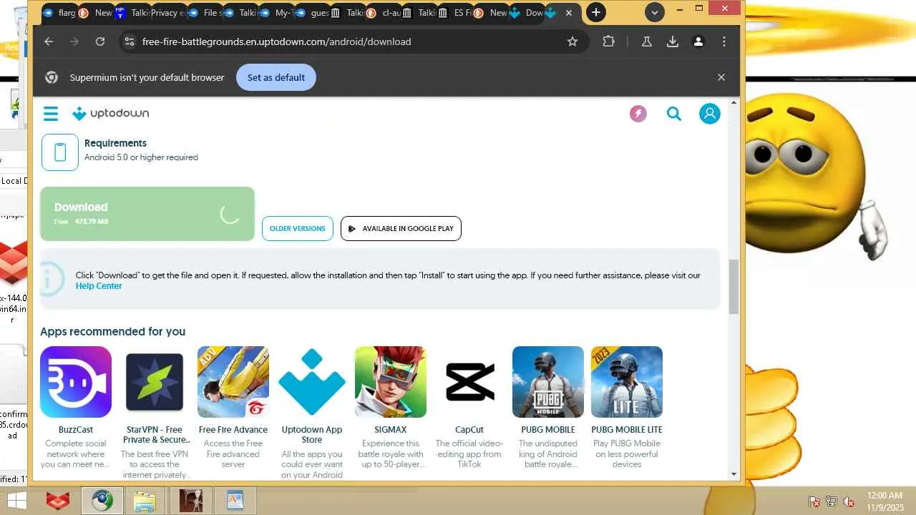
Task: Click the scrollbar up arrow
Action: click(x=734, y=104)
